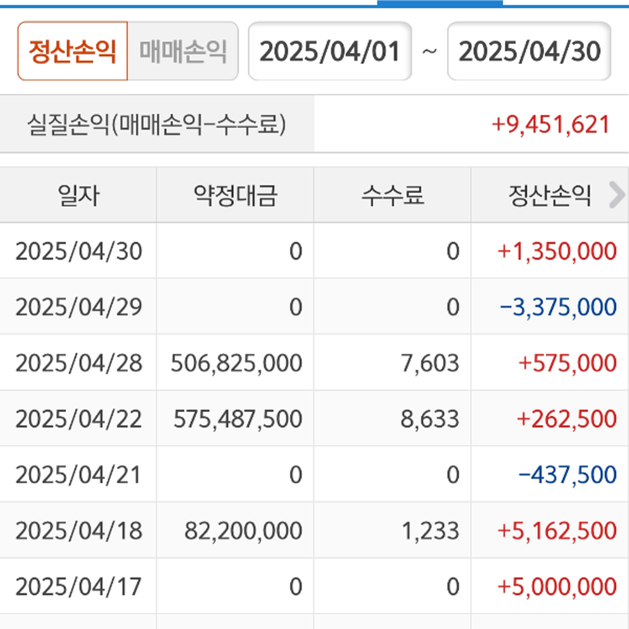Select the 2025/04/28 date row
Viewport: 629px width, 629px height.
pos(79,363)
